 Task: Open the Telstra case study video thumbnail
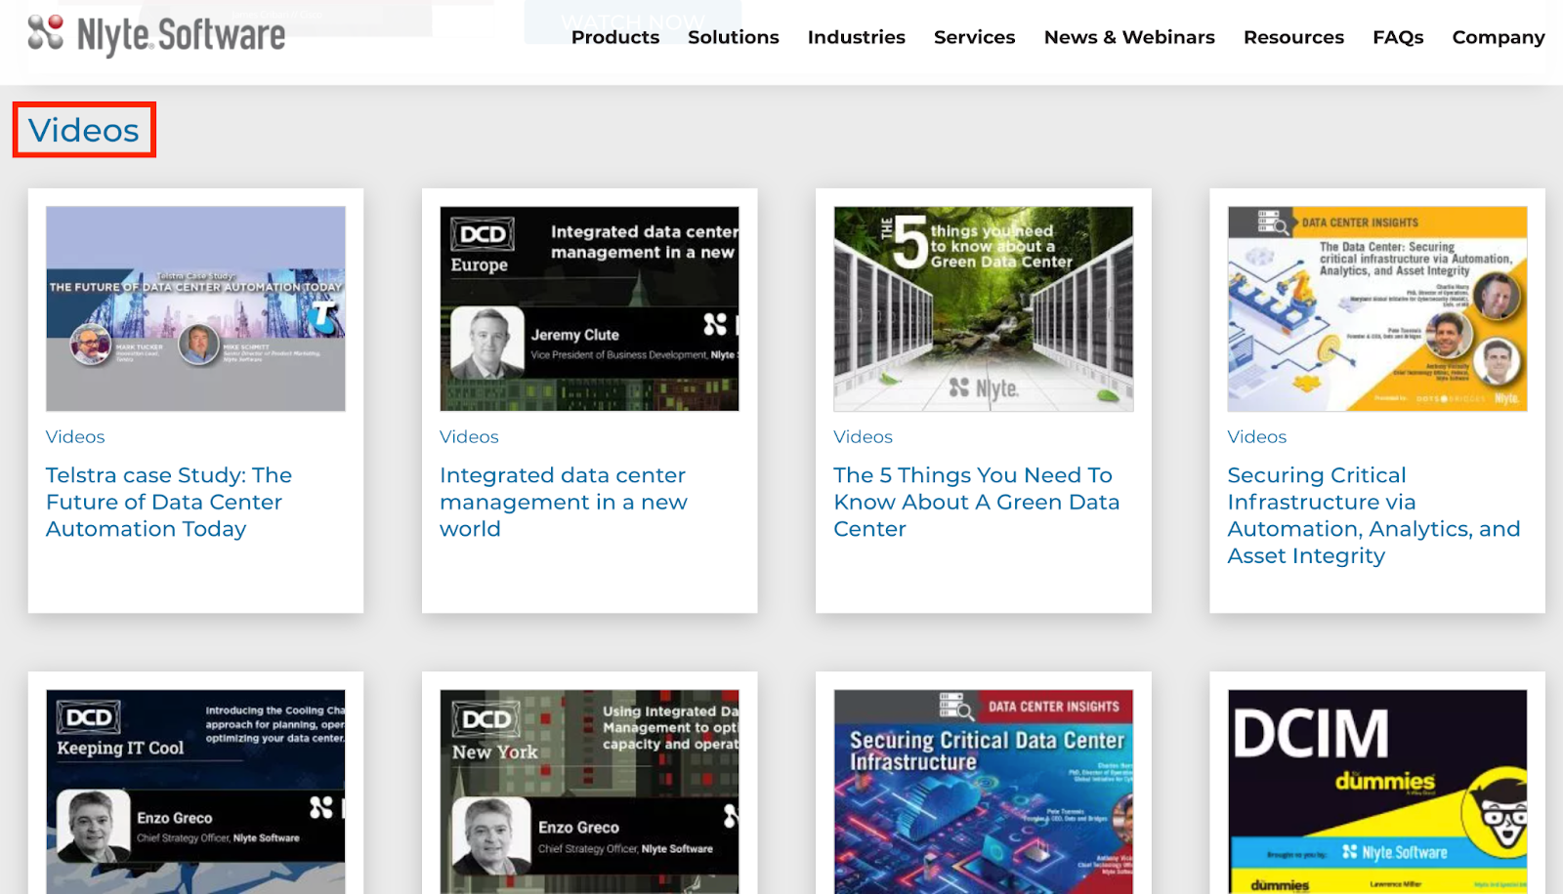195,308
